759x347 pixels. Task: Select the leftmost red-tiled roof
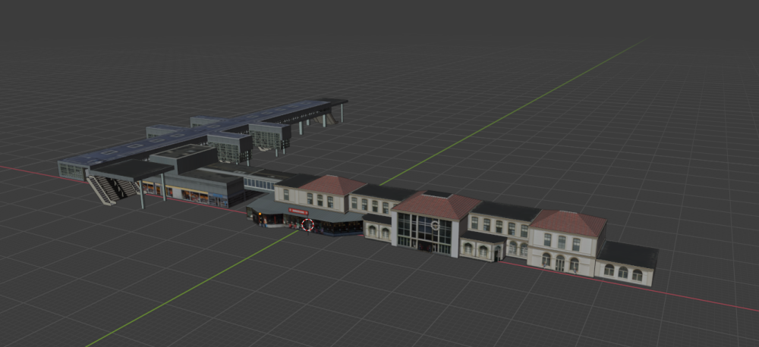click(x=332, y=185)
